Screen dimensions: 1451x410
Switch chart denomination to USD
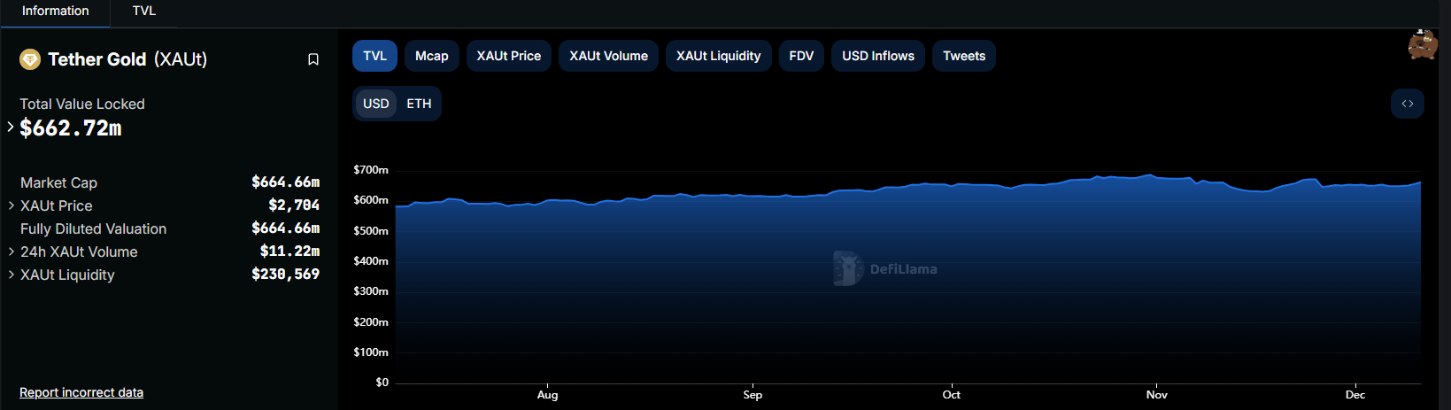(376, 104)
